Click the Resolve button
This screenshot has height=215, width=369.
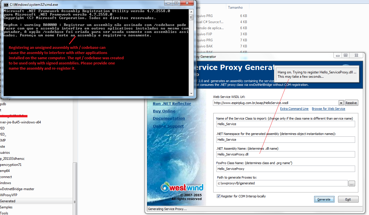click(x=351, y=103)
